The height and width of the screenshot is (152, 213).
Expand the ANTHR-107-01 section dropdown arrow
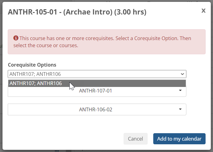180,91
